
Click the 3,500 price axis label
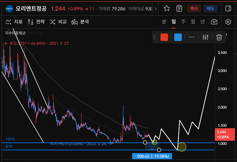coord(222,53)
